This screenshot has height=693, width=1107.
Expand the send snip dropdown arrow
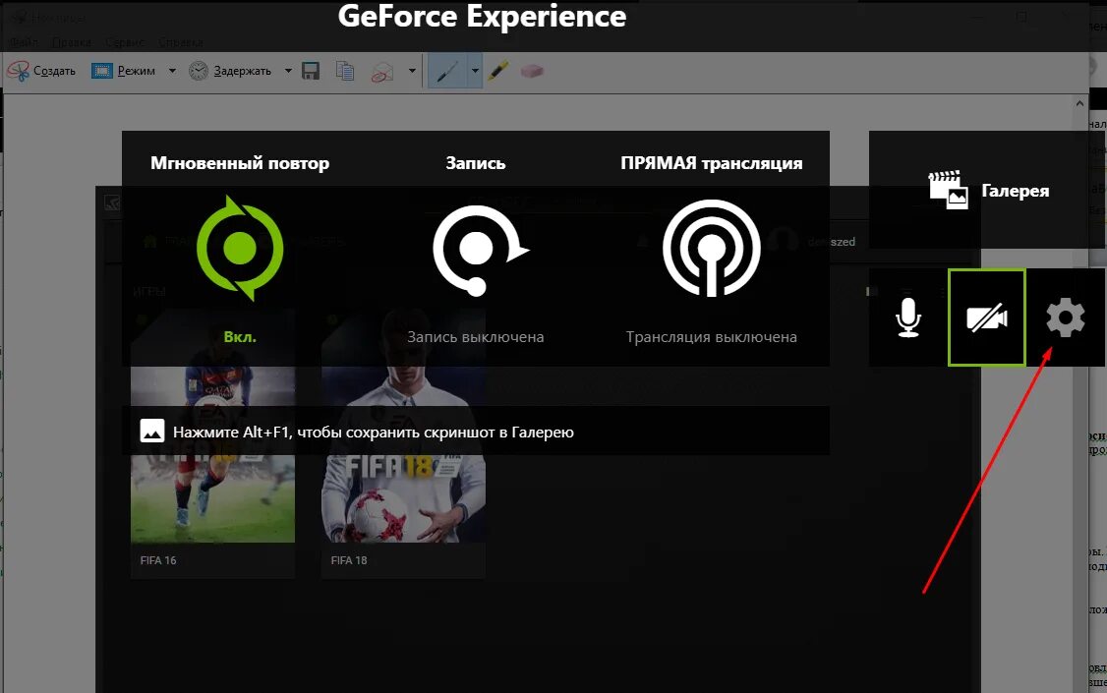[x=412, y=71]
